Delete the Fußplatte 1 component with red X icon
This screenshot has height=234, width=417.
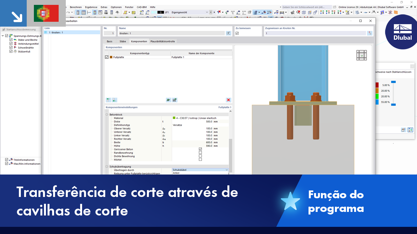point(228,100)
